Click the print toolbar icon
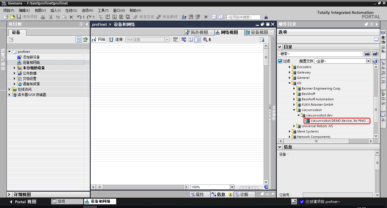The height and width of the screenshot is (208, 387). click(x=43, y=17)
